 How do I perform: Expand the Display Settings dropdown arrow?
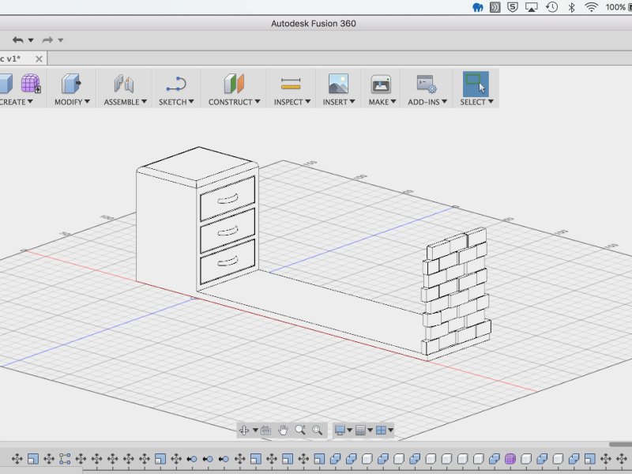pyautogui.click(x=349, y=430)
